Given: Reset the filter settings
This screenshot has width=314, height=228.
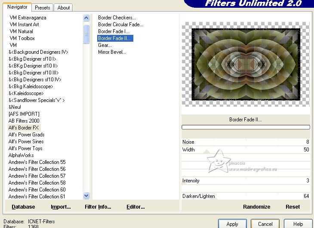Looking at the screenshot, I should click(x=292, y=207).
